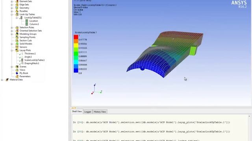Click the Geometry node icon

point(17,8)
